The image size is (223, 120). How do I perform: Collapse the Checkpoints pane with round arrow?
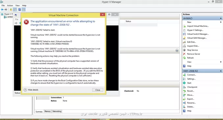click(177, 51)
